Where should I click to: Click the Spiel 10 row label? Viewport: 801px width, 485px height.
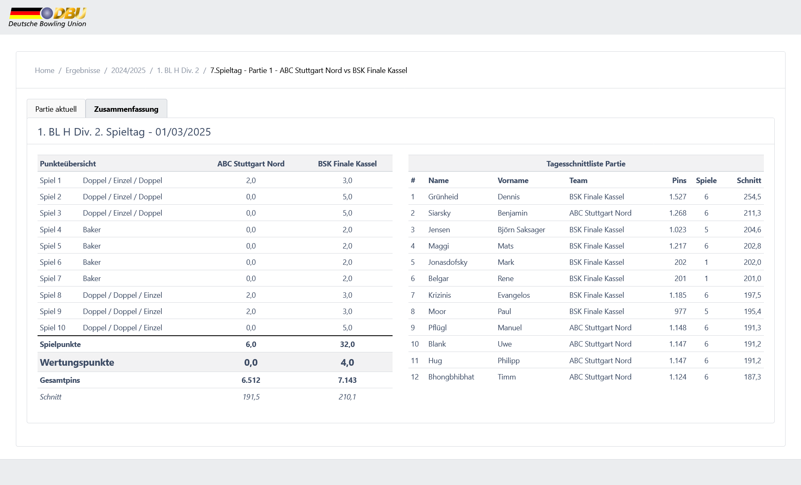pyautogui.click(x=53, y=328)
